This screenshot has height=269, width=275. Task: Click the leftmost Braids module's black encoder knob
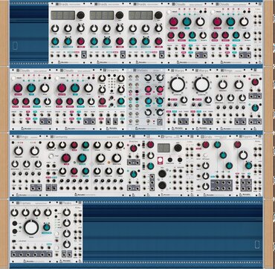pos(80,15)
